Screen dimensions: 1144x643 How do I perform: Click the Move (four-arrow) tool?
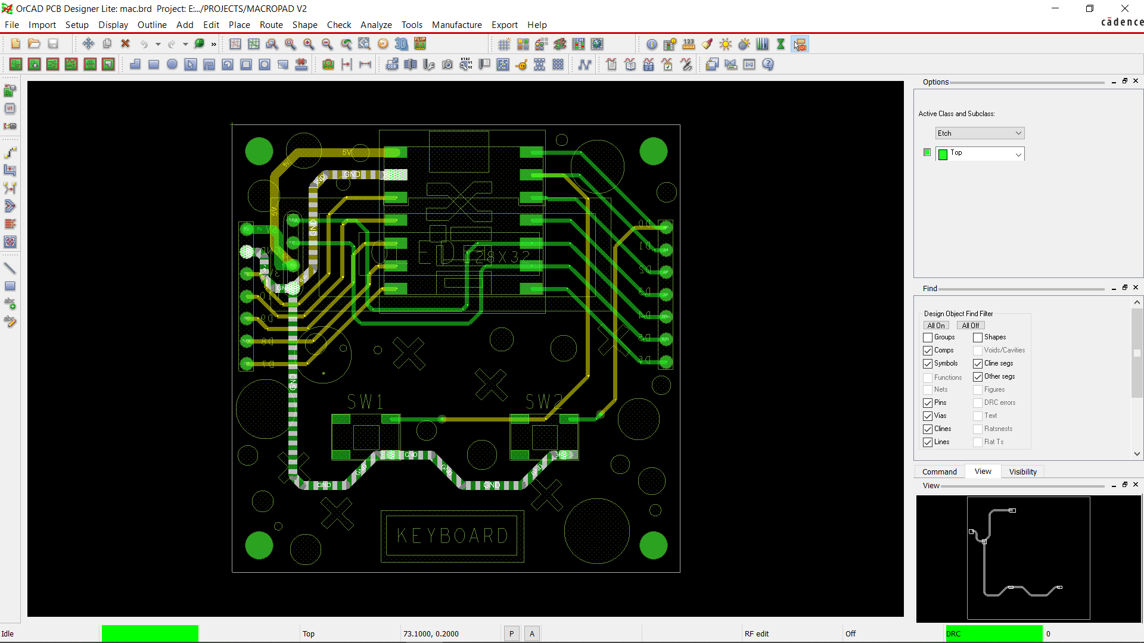click(88, 43)
